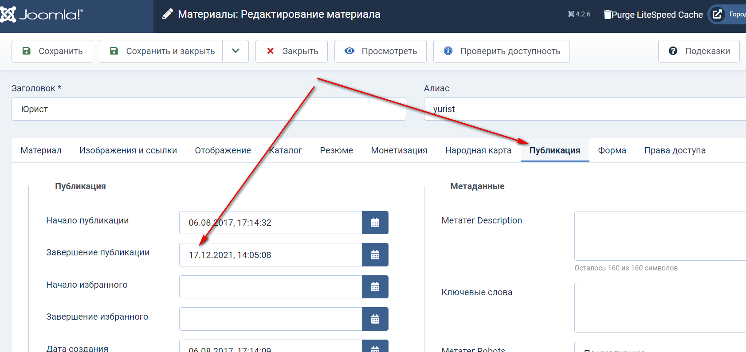
Task: Click the Проверить доступность button
Action: (x=501, y=51)
